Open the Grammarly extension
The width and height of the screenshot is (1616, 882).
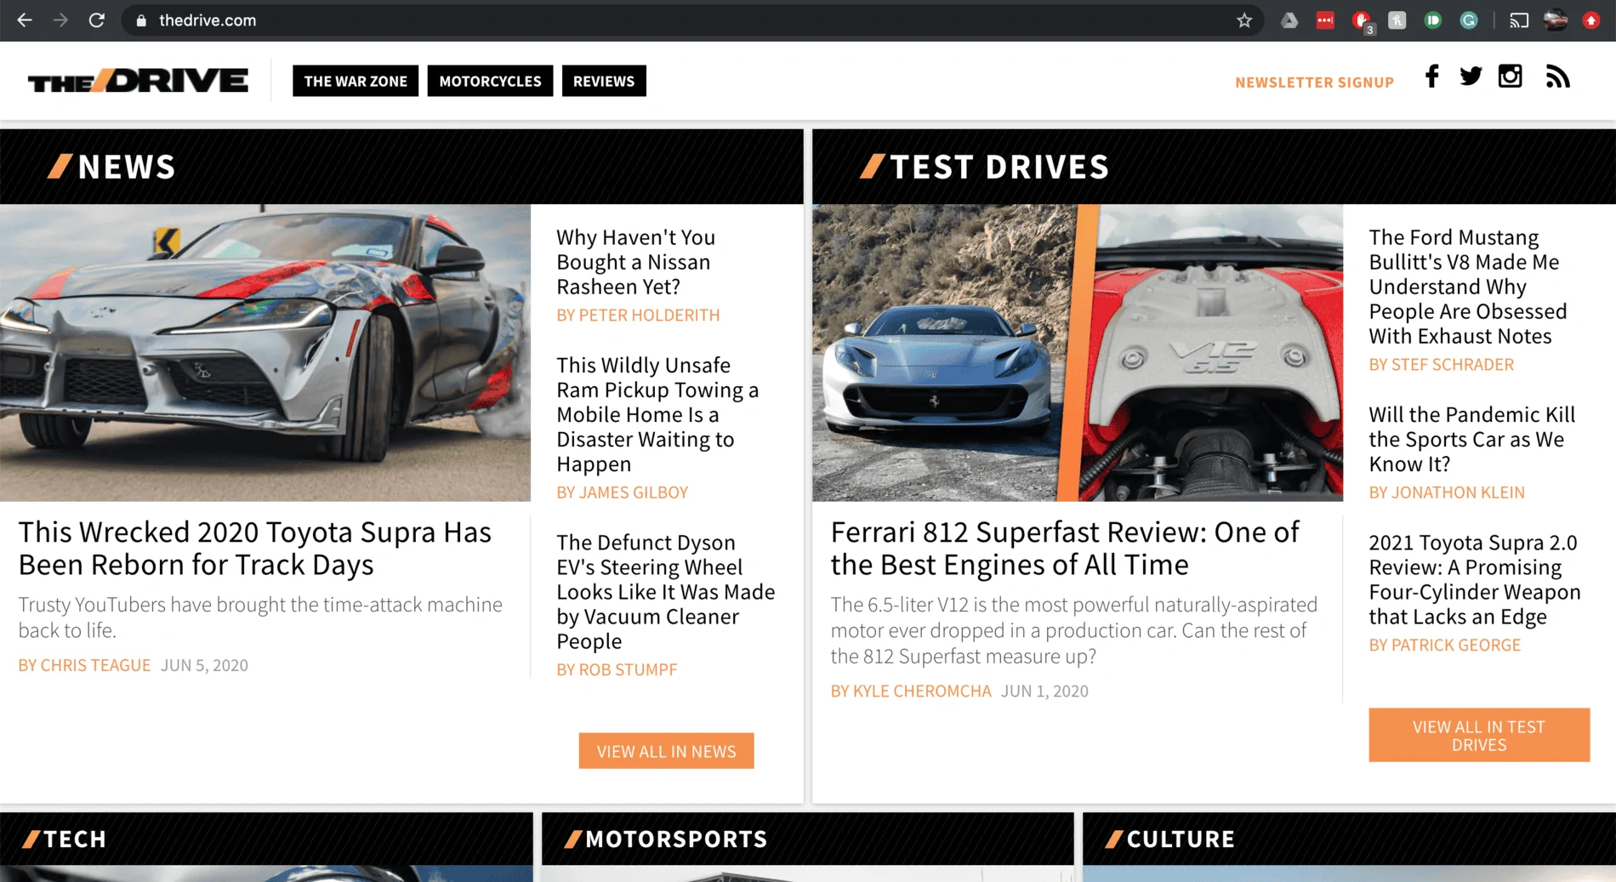point(1469,20)
